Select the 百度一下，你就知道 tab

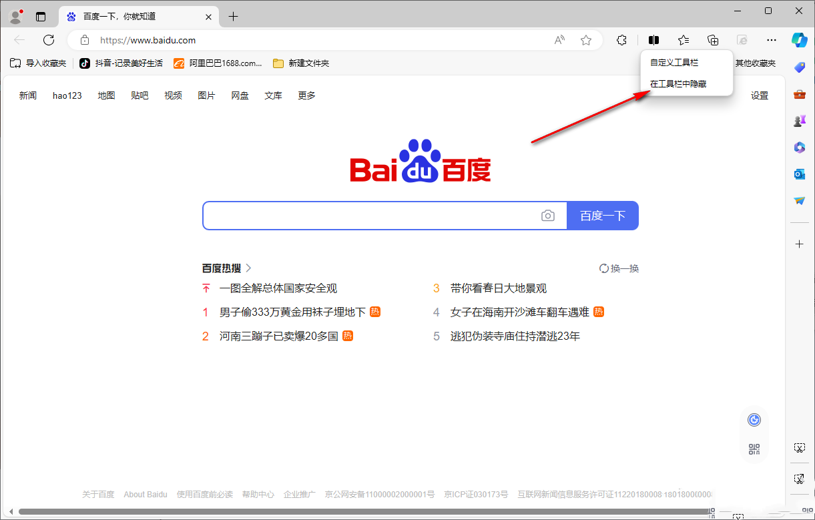[x=139, y=17]
